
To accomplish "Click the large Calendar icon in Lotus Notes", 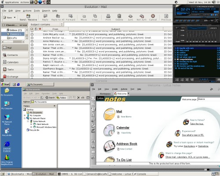I will [109, 130].
